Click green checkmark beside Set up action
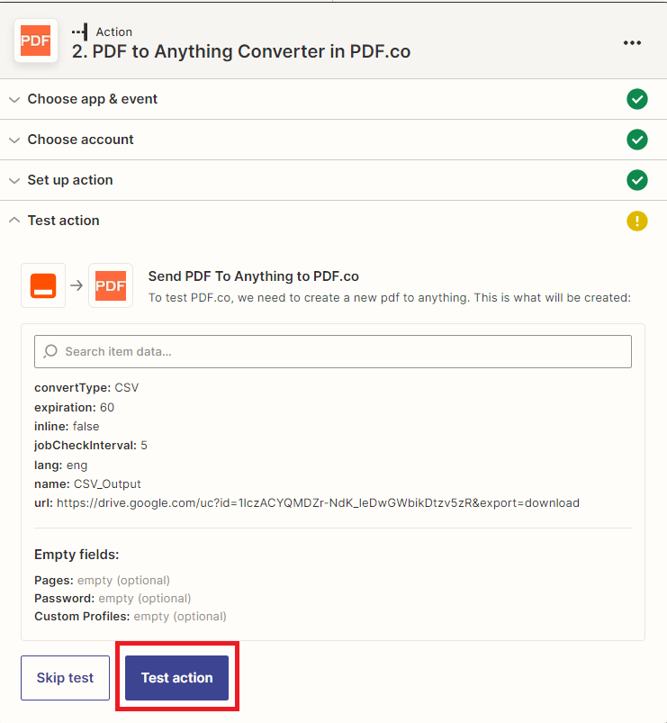This screenshot has height=723, width=667. tap(637, 180)
